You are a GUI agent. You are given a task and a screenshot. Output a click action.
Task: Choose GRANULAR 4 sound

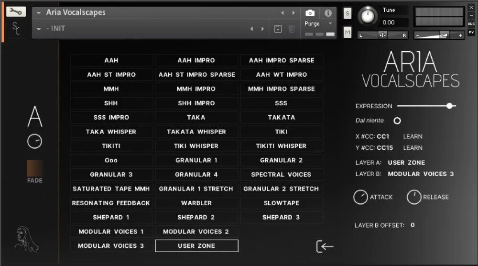(196, 175)
